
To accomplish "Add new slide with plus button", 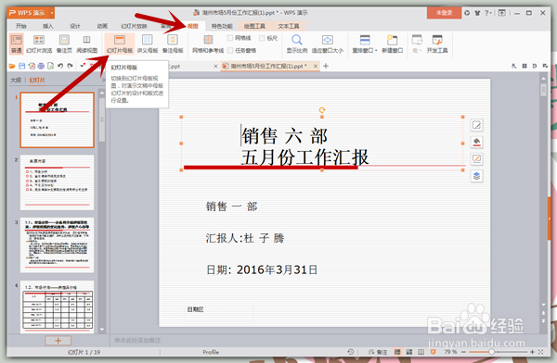I will click(x=58, y=341).
